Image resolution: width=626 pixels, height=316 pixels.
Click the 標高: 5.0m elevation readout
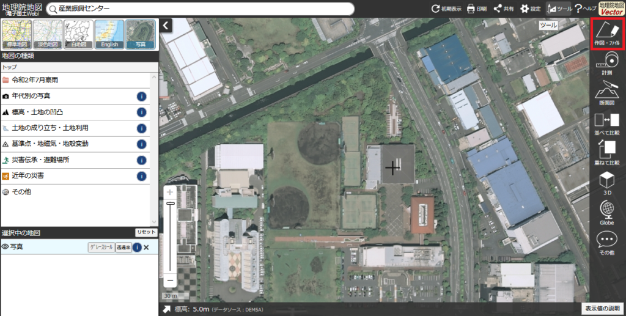click(192, 309)
